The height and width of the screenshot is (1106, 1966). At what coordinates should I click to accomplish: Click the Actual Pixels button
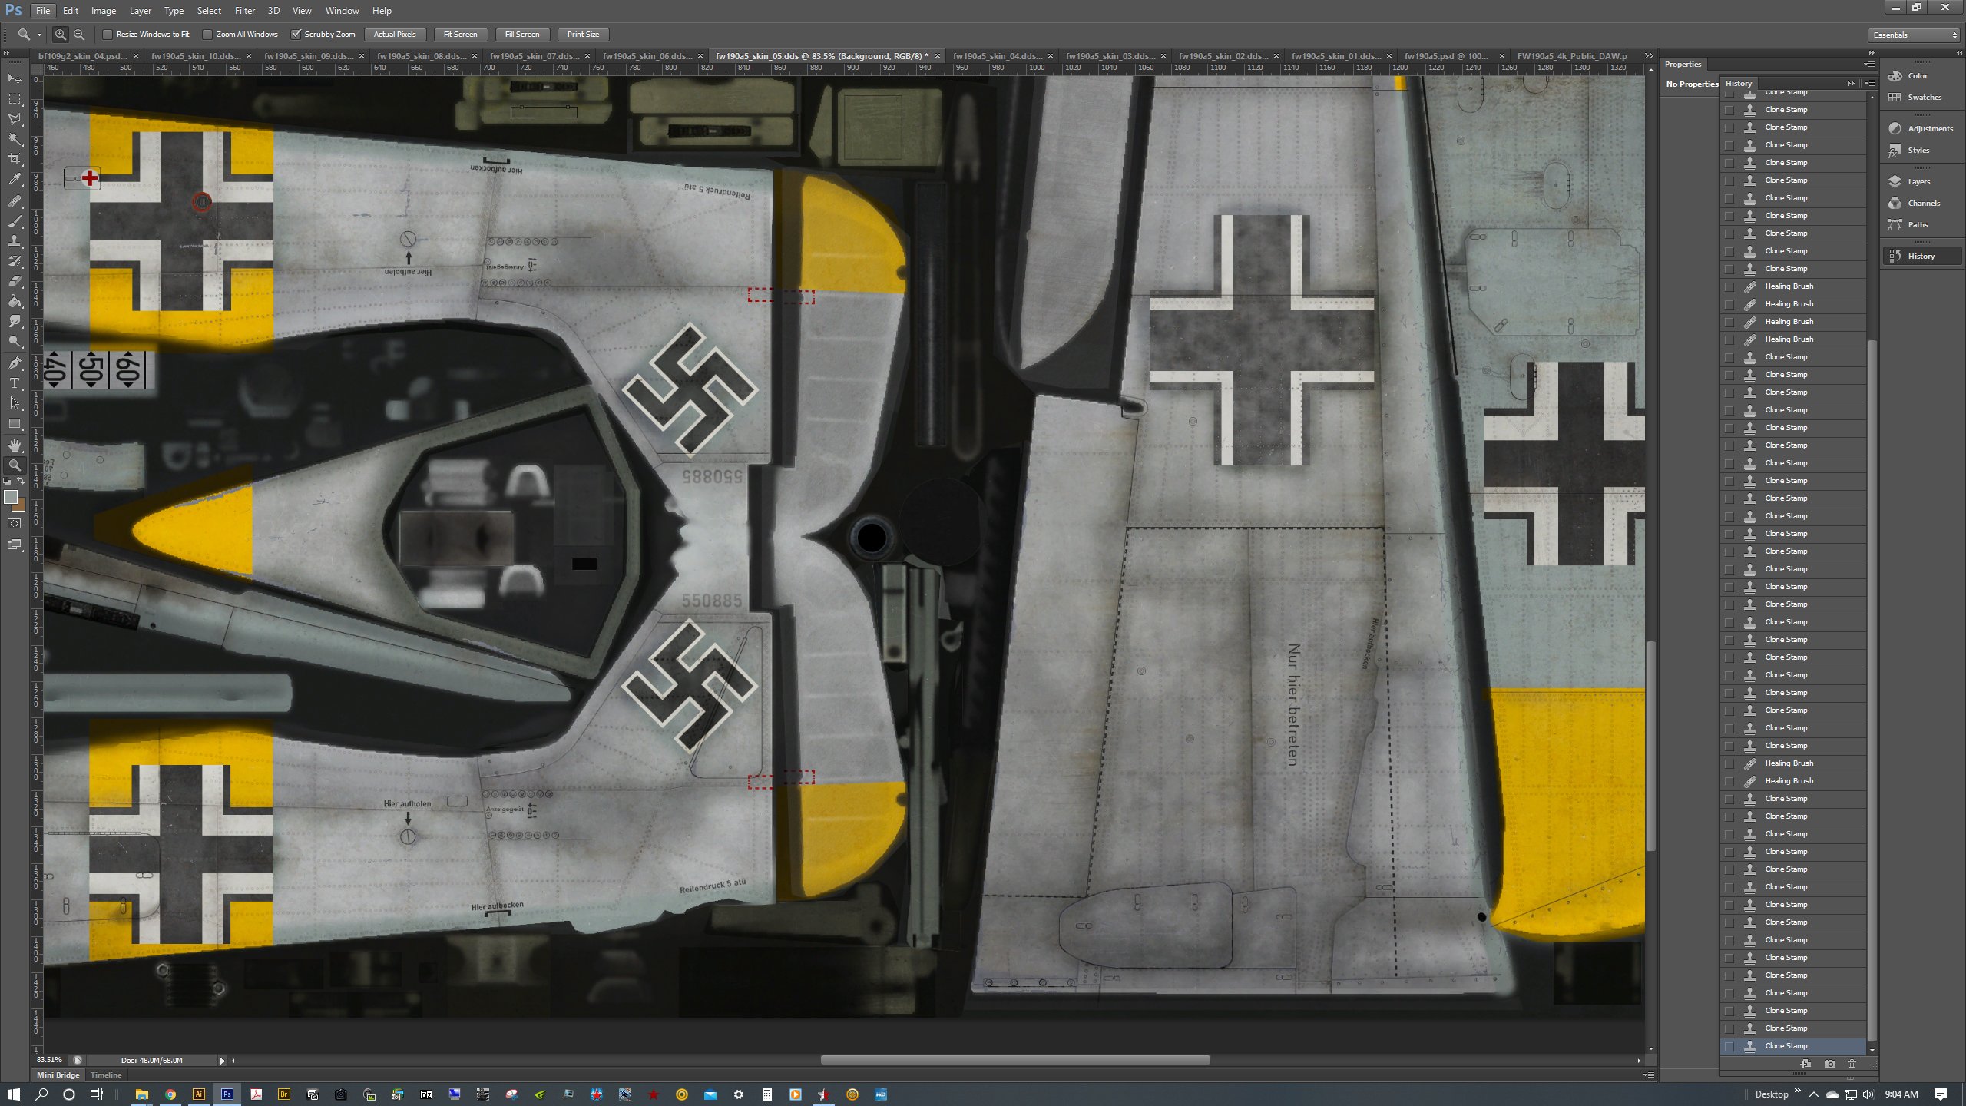coord(395,35)
